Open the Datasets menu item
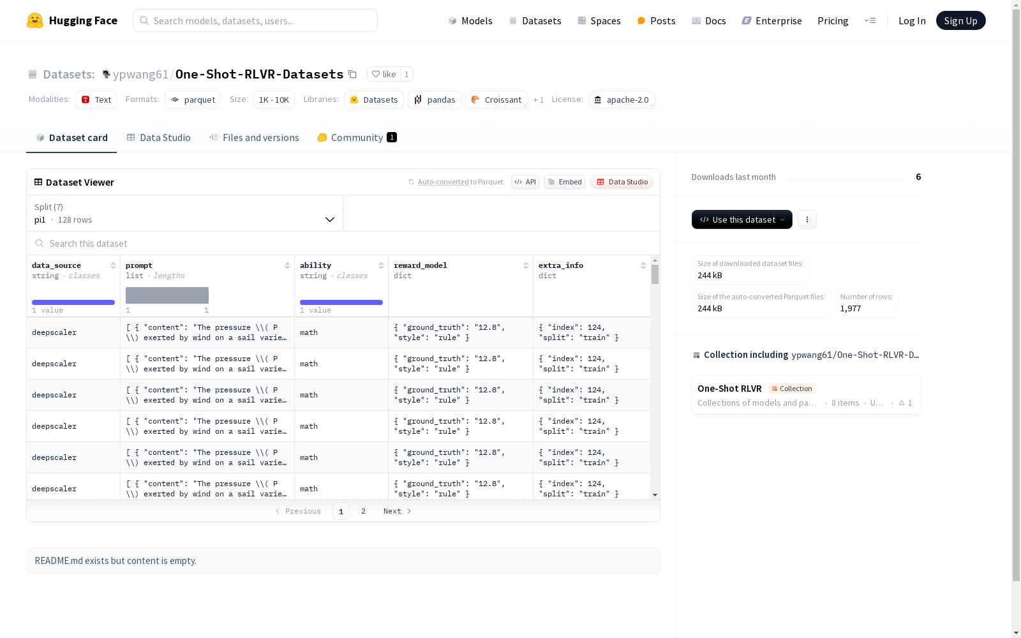Screen dimensions: 1021x638 (x=535, y=20)
